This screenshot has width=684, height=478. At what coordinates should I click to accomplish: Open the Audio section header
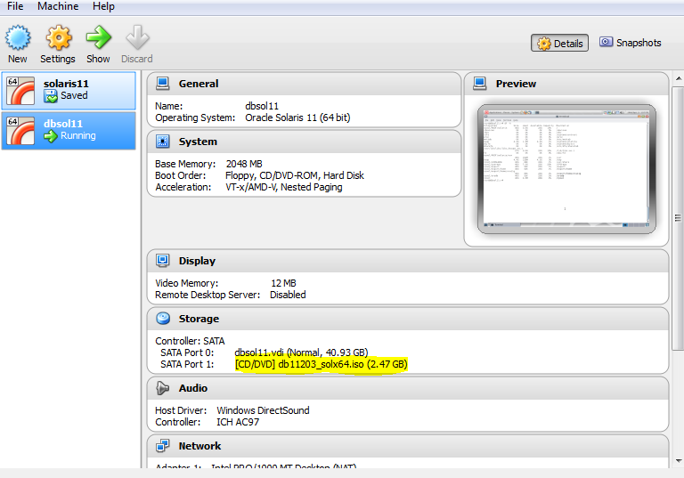[x=408, y=388]
